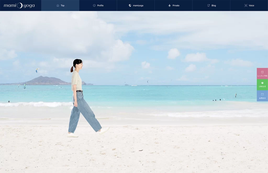Click the smiley face icon beside Profile
268x173 pixels.
94,5
